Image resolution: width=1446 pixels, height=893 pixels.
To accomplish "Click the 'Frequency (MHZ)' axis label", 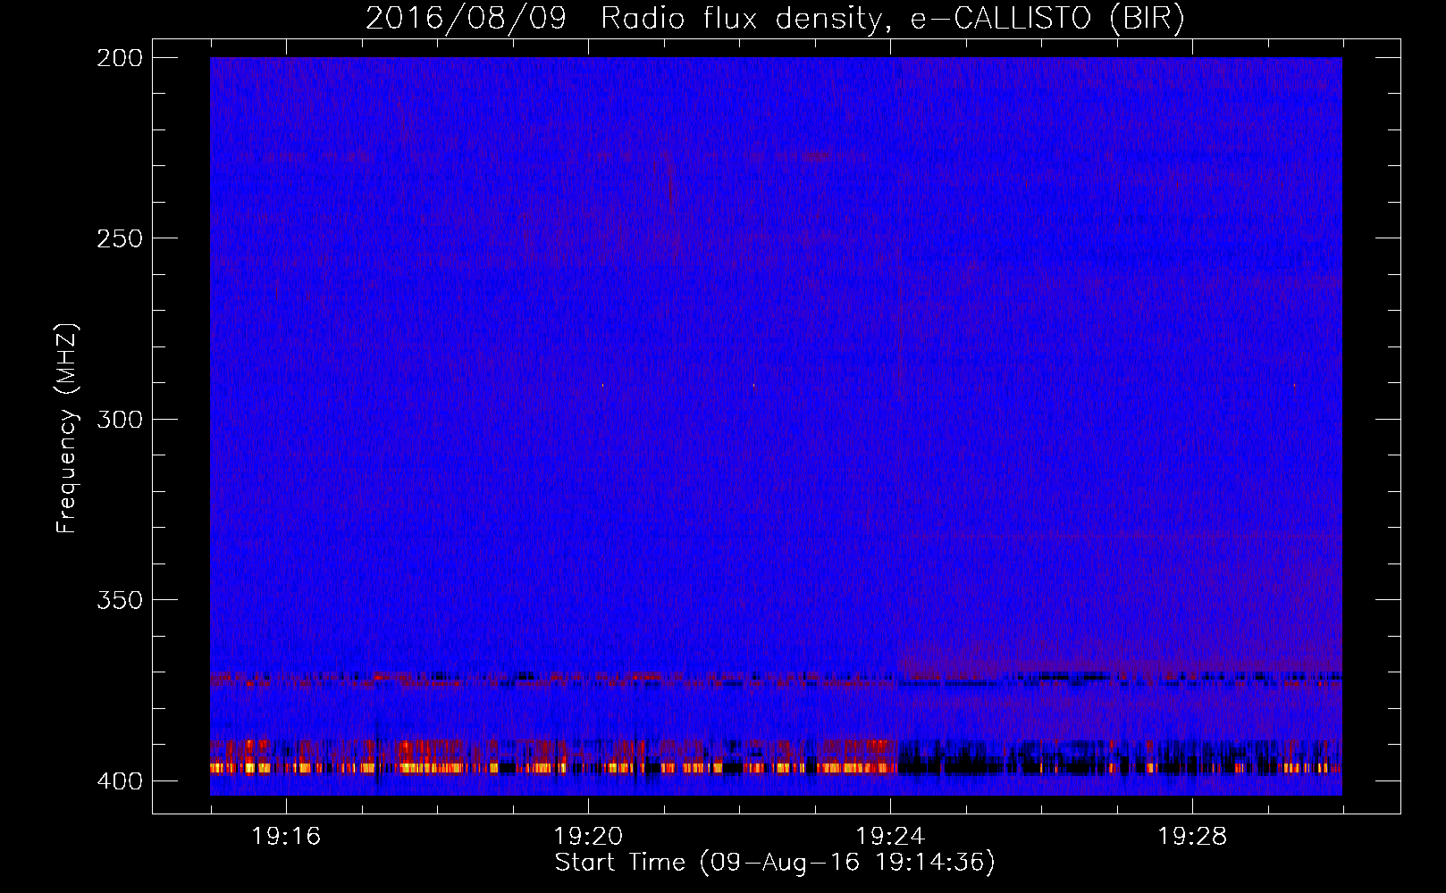I will click(x=67, y=429).
